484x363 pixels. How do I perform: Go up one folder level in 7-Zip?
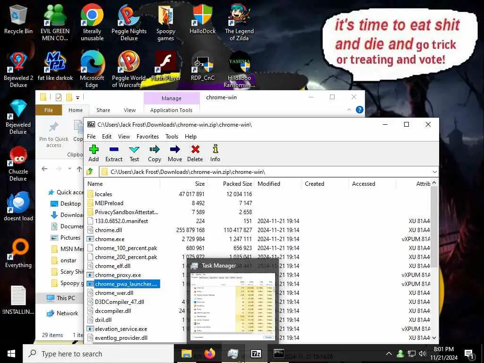(x=90, y=172)
